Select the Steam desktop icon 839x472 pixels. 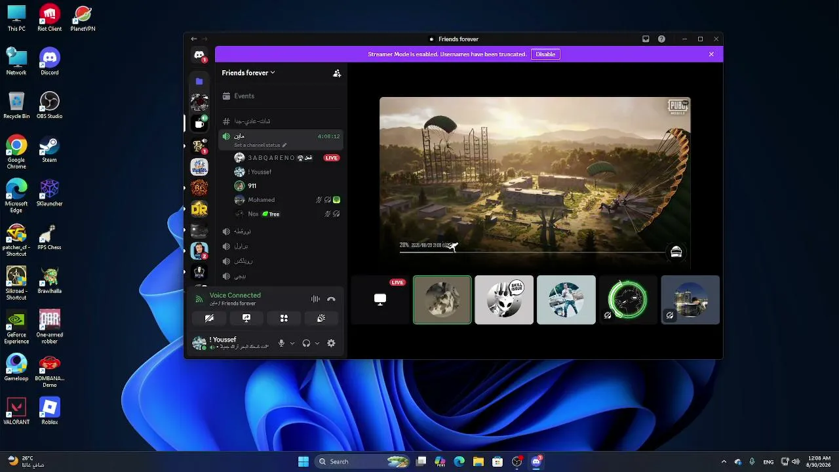[50, 149]
